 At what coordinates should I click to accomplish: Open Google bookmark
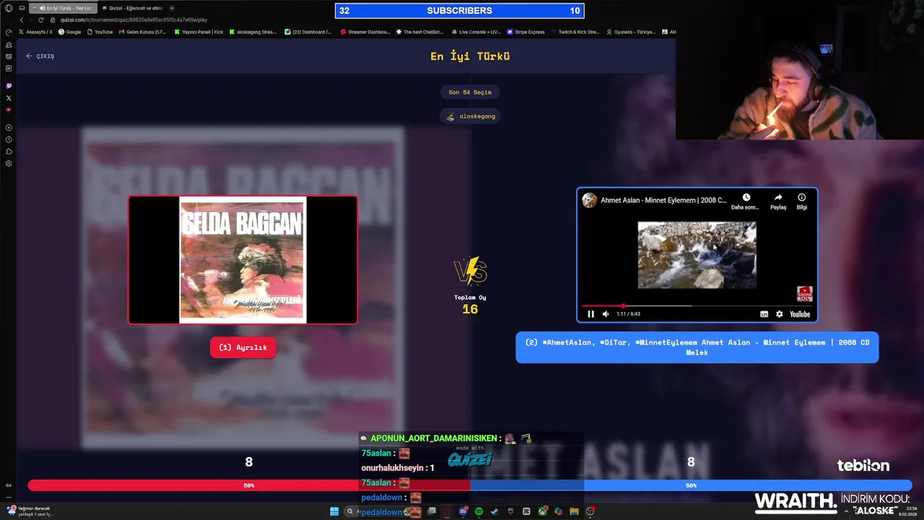pyautogui.click(x=69, y=32)
